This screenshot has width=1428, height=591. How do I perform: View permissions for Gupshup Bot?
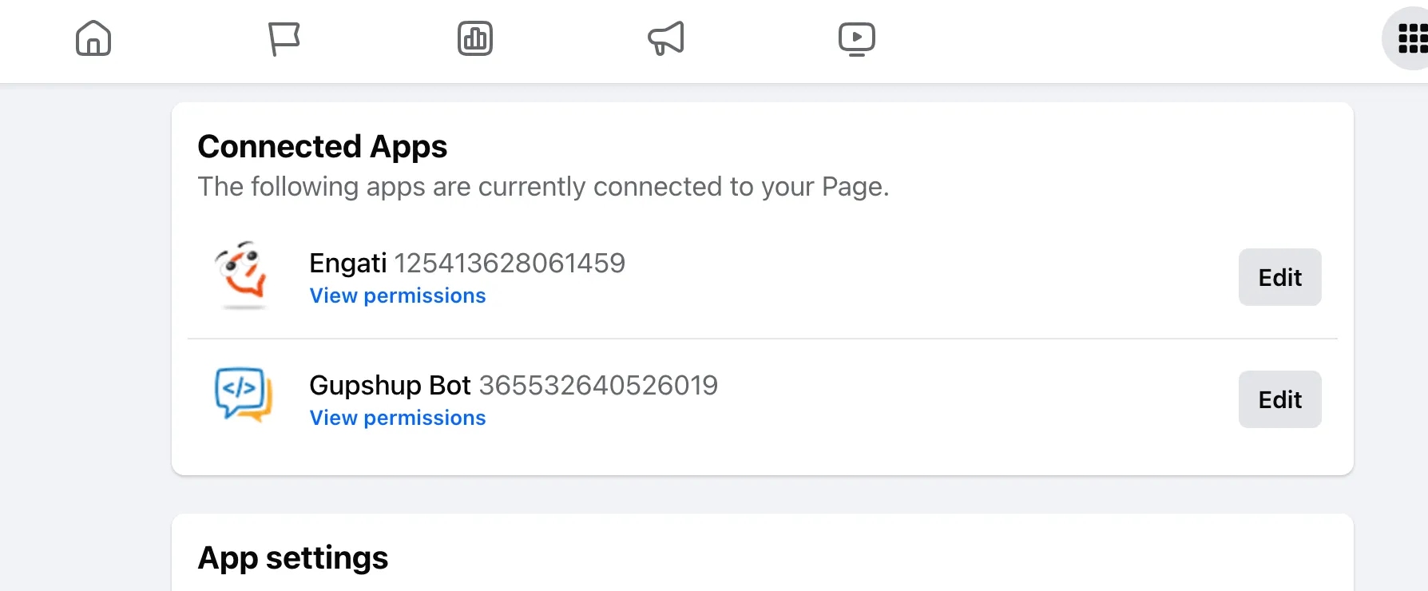tap(398, 418)
